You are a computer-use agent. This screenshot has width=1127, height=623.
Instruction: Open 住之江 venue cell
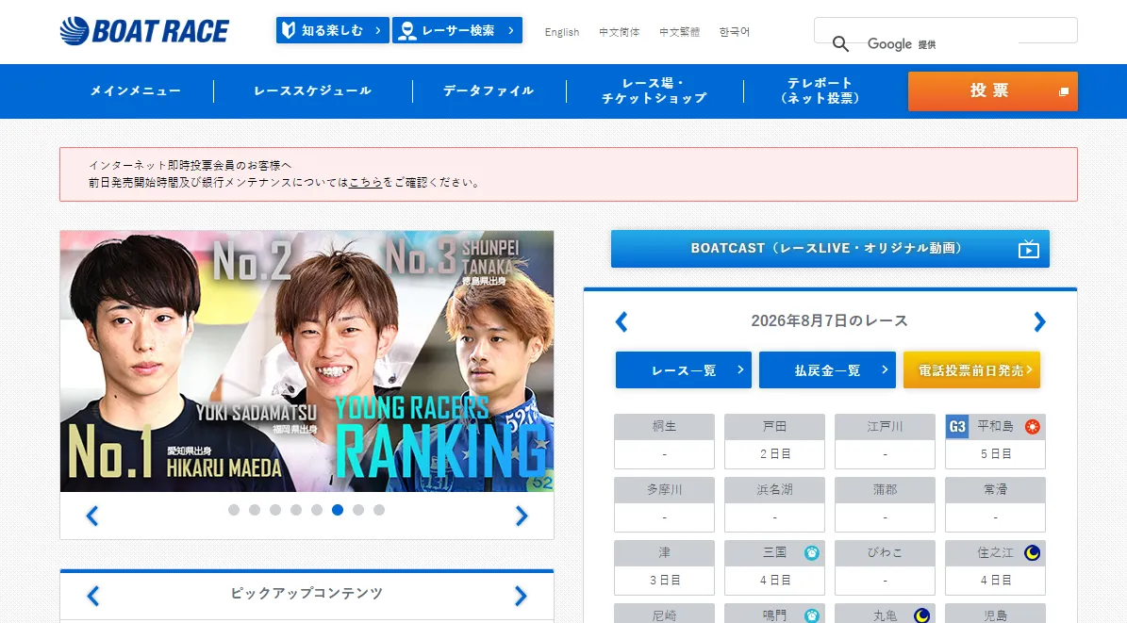(996, 567)
